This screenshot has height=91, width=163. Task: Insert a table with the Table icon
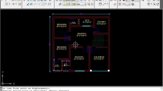(100, 4)
